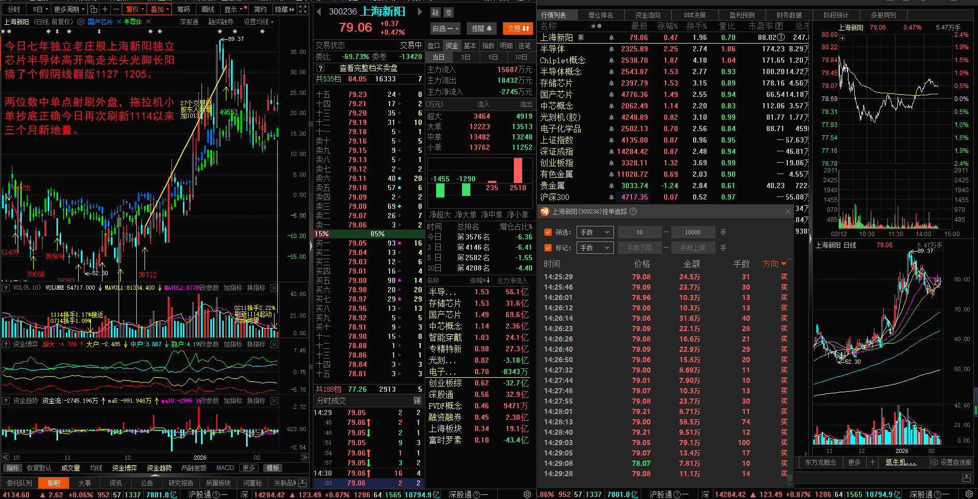Go to previous stock with the left arrow
Image resolution: width=978 pixels, height=499 pixels.
tap(319, 11)
